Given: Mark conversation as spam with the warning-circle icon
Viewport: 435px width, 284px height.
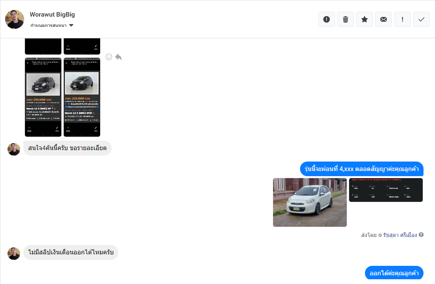Looking at the screenshot, I should click(327, 19).
